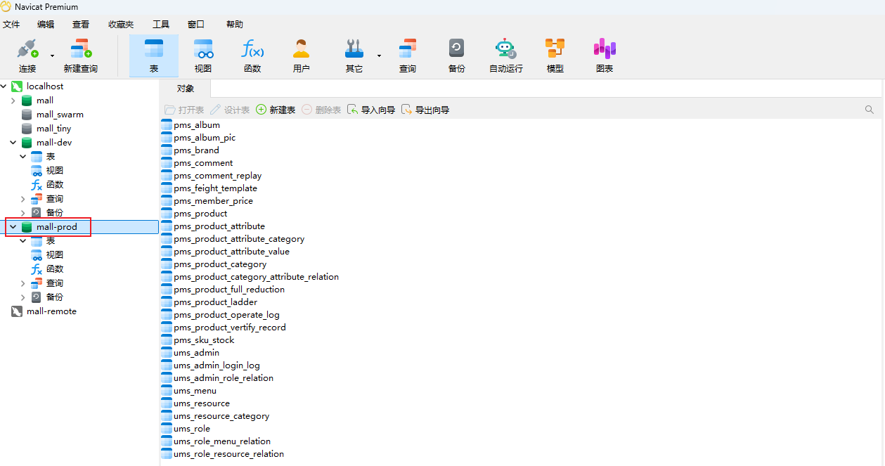Viewport: 885px width, 466px height.
Task: Select the pms_feight_template table
Action: [x=215, y=188]
